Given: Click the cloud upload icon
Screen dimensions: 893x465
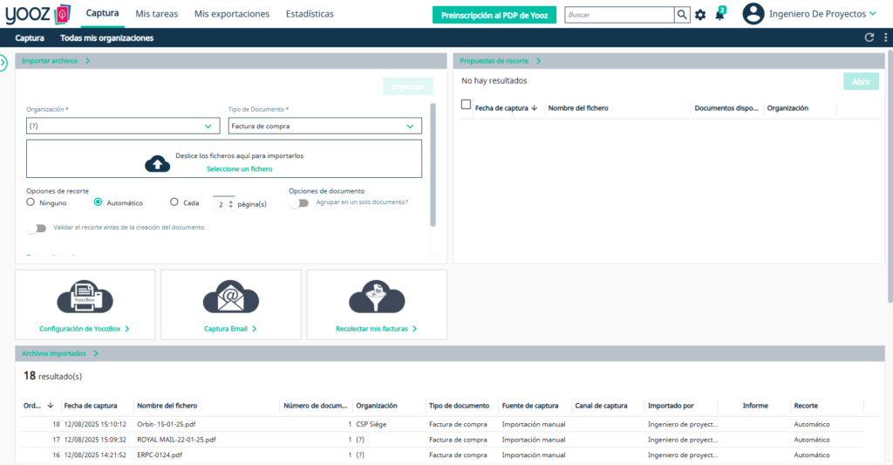Looking at the screenshot, I should coord(157,163).
